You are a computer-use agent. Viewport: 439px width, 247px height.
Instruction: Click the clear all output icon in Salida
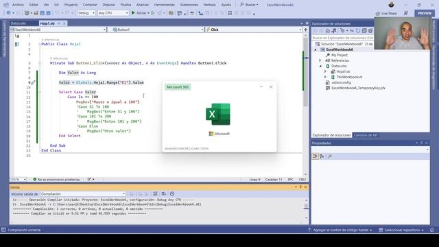click(155, 193)
